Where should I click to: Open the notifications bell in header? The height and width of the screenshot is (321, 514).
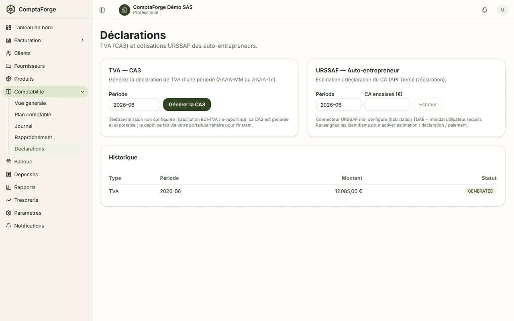(x=485, y=10)
